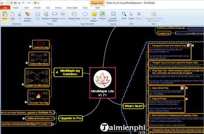This screenshot has height=134, width=204.
Task: Toggle the circle beside Decorate Your Map
Action: coord(26,102)
